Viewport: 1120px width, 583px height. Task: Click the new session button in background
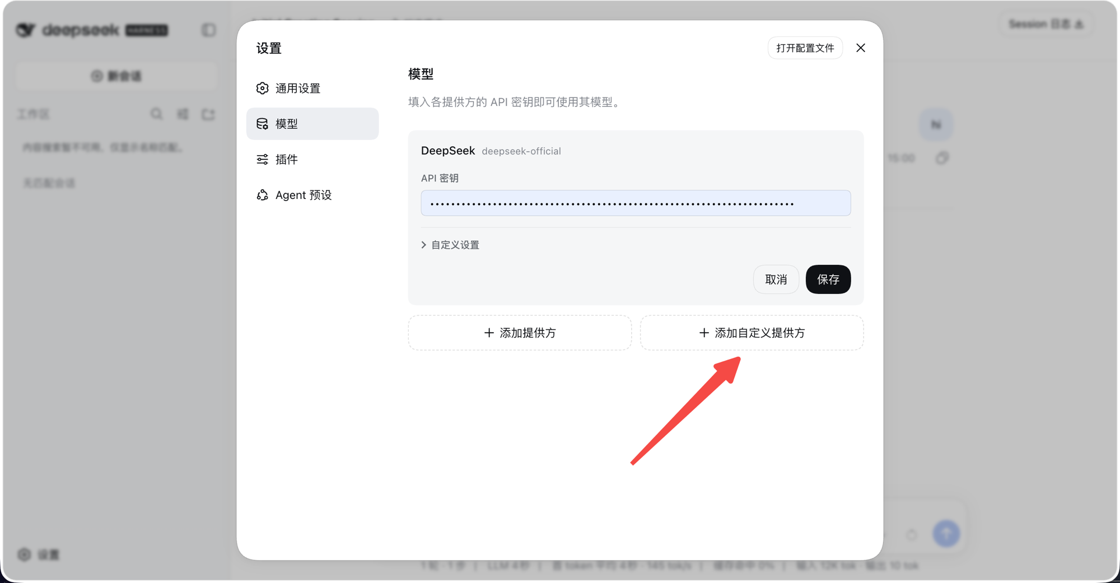(x=116, y=76)
